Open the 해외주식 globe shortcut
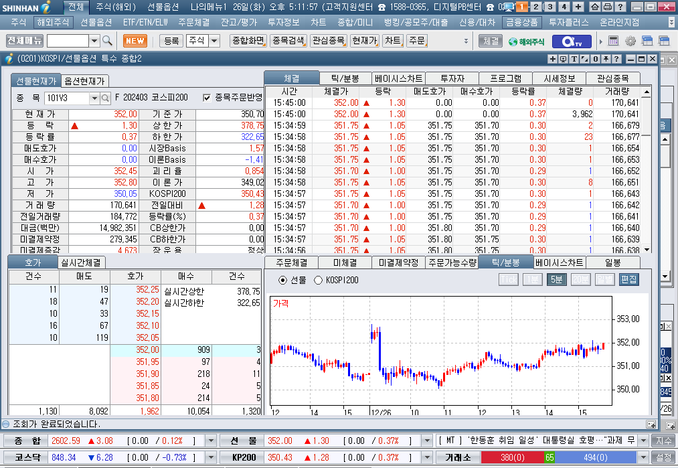This screenshot has width=678, height=468. [x=527, y=42]
